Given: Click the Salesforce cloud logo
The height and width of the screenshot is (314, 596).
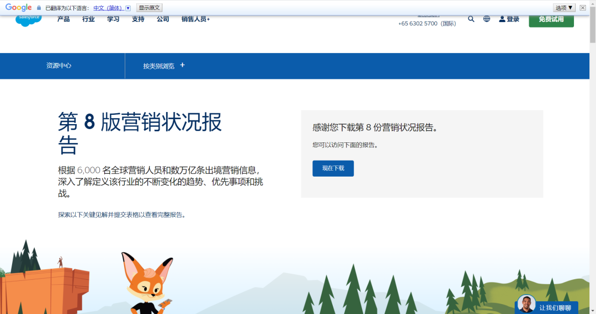Looking at the screenshot, I should (29, 21).
